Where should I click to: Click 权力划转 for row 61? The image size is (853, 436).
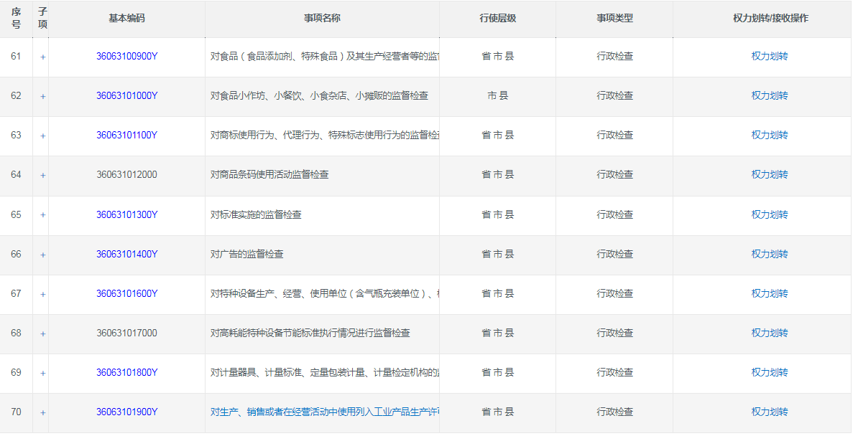tap(770, 56)
